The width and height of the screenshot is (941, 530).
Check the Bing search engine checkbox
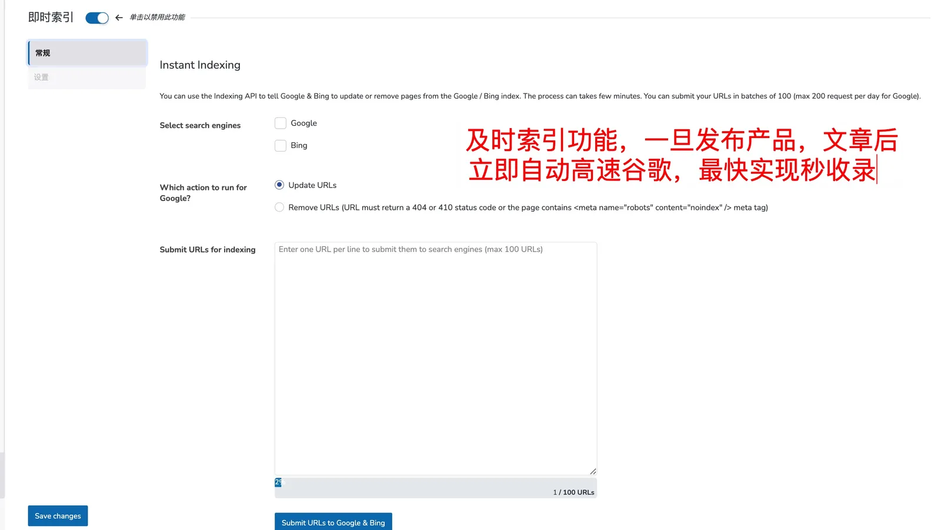(281, 146)
